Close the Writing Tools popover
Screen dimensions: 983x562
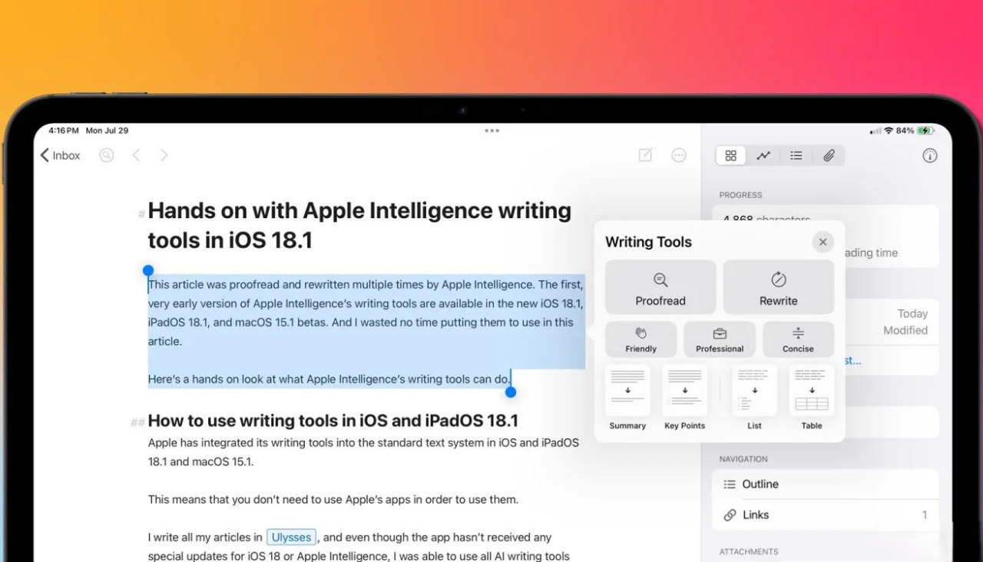pyautogui.click(x=822, y=242)
